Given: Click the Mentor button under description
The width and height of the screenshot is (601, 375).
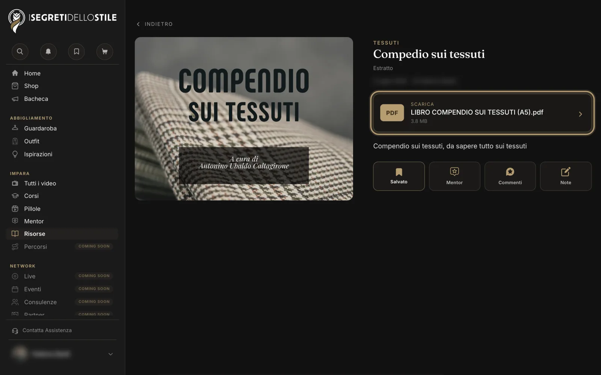Looking at the screenshot, I should click(455, 176).
